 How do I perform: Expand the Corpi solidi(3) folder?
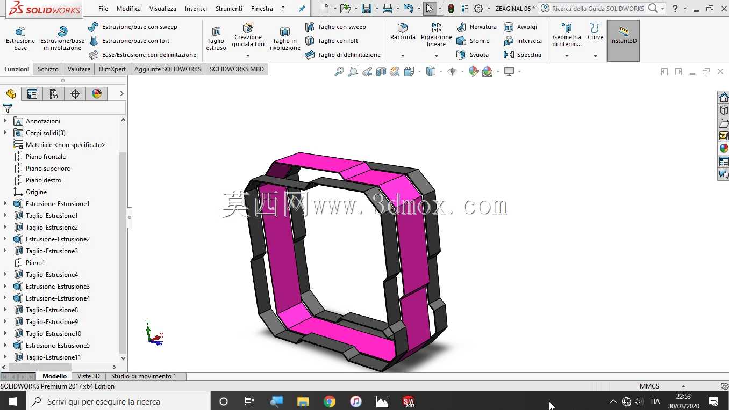click(x=5, y=133)
